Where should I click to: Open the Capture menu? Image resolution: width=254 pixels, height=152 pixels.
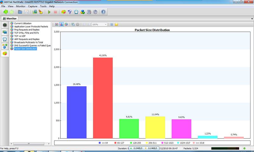click(x=32, y=6)
